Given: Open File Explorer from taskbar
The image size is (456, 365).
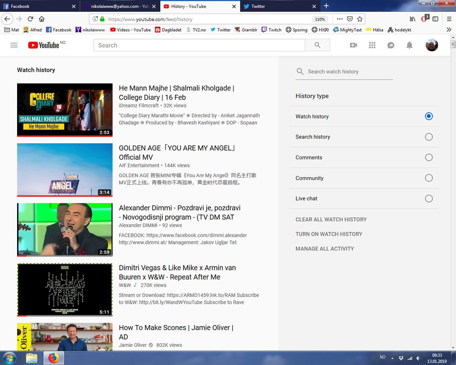Looking at the screenshot, I should (x=32, y=358).
